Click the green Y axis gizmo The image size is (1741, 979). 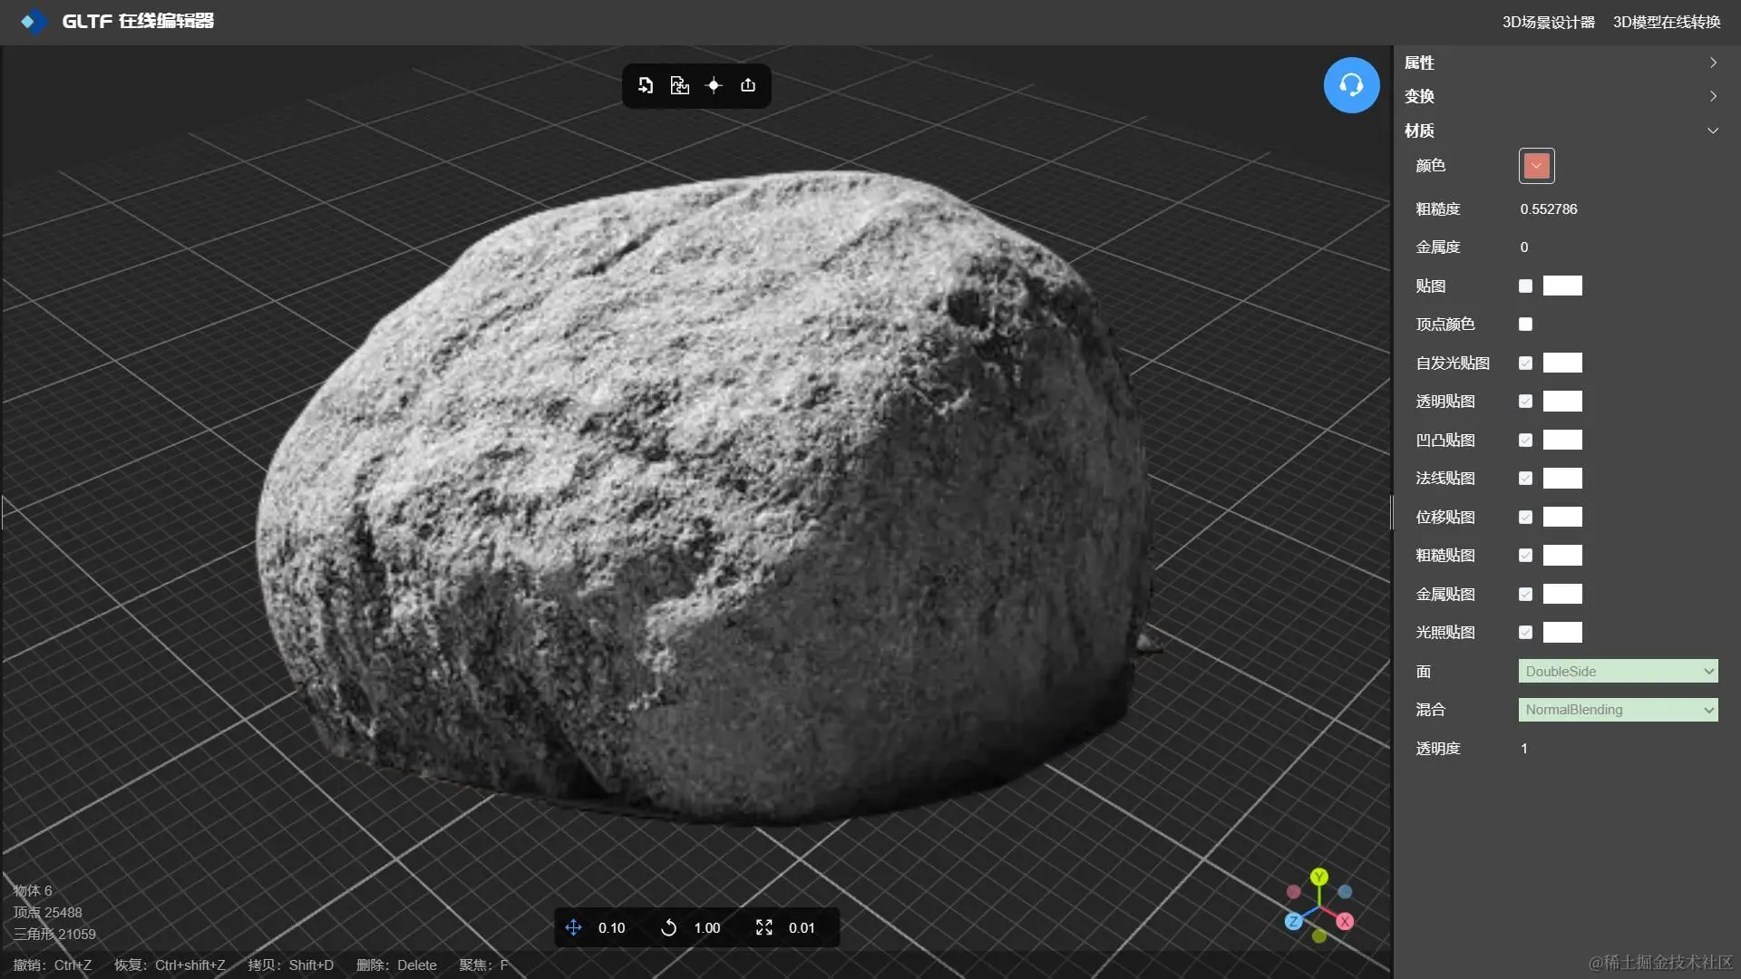click(1319, 877)
